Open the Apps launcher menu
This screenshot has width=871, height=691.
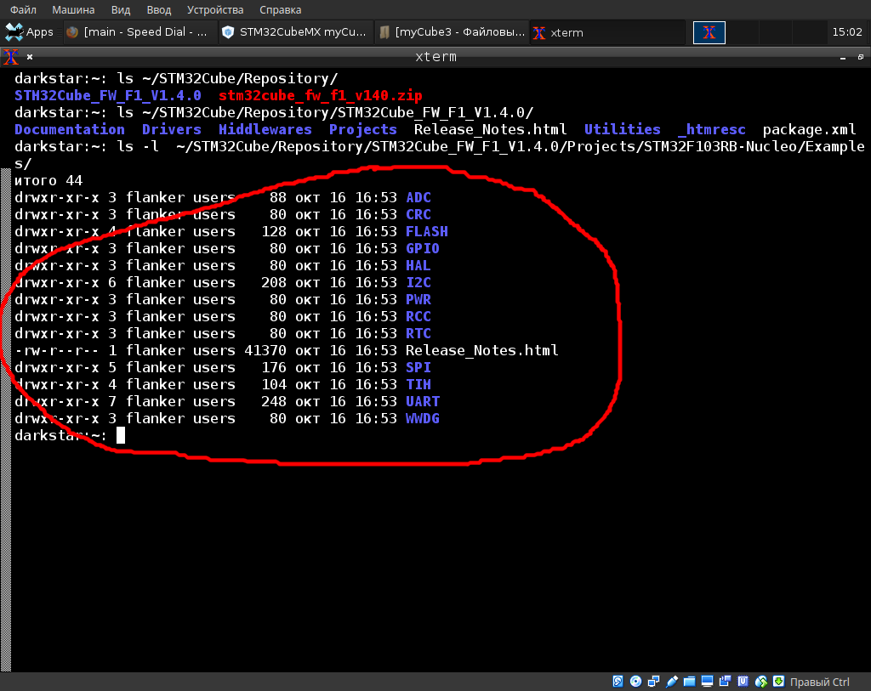coord(30,32)
